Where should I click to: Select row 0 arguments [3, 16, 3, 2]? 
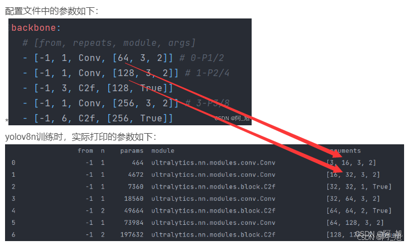point(351,163)
